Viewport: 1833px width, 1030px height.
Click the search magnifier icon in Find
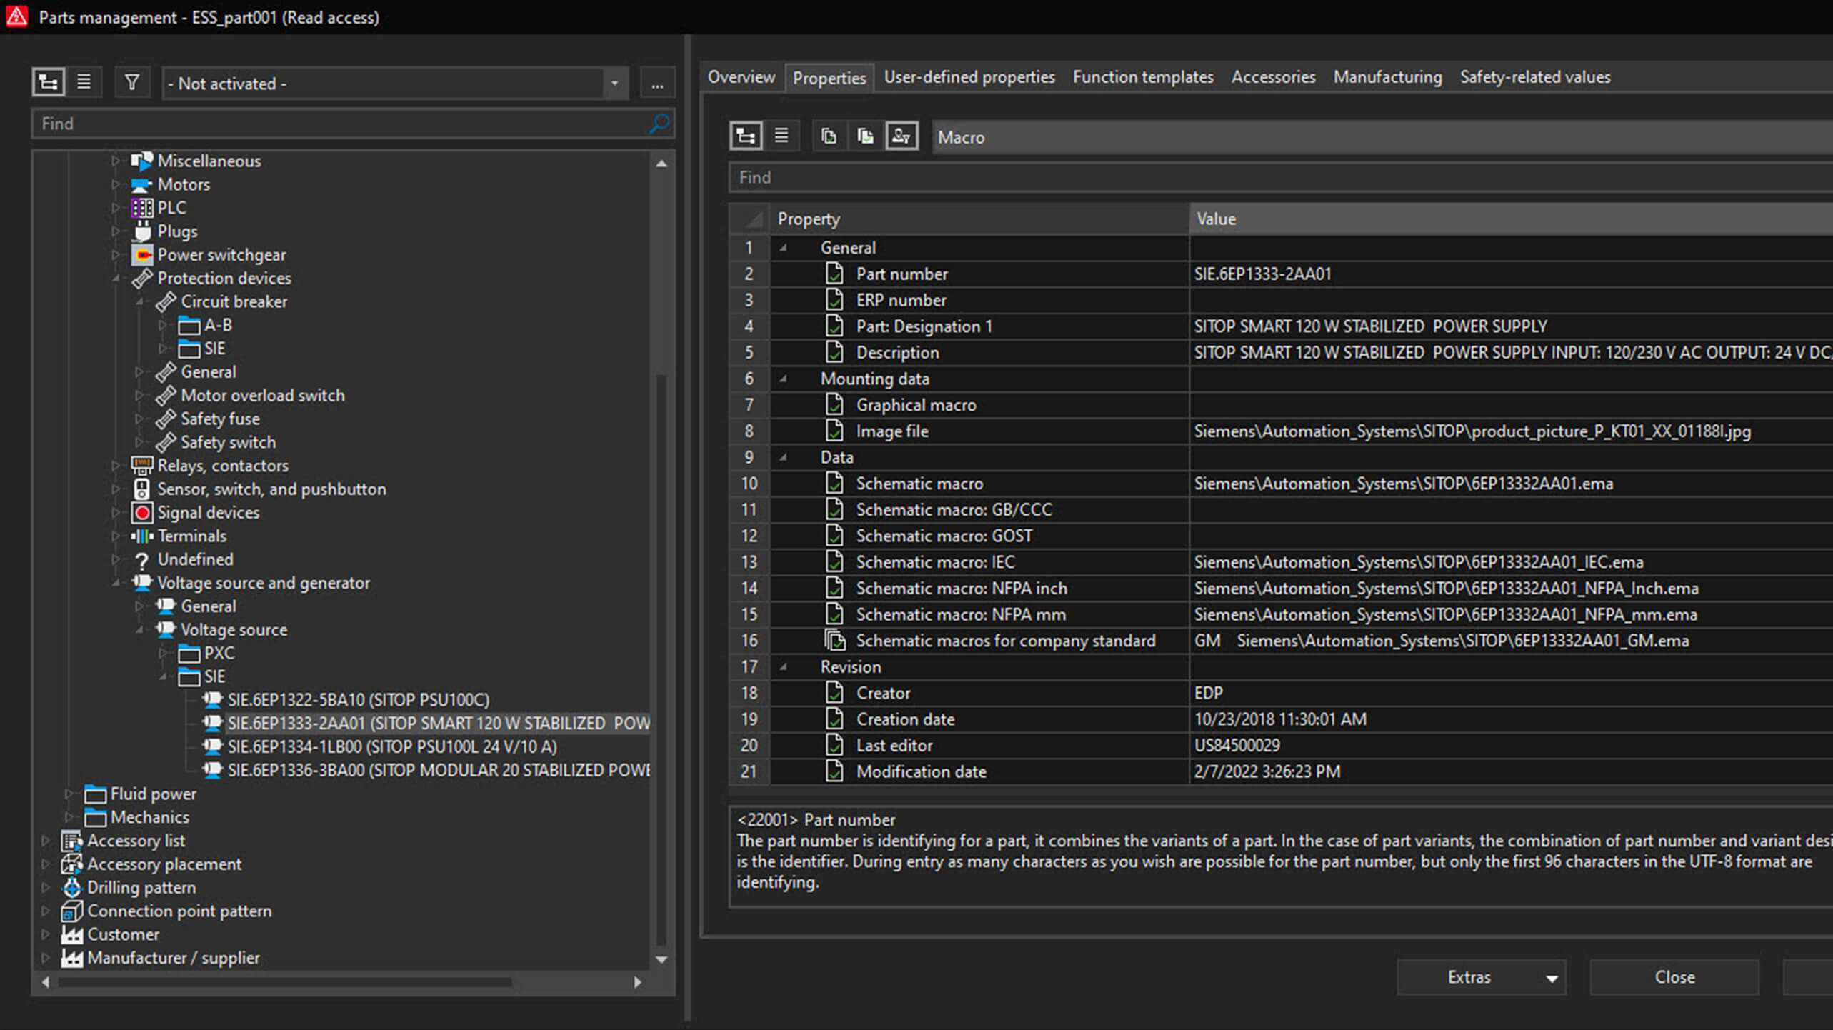(x=659, y=124)
